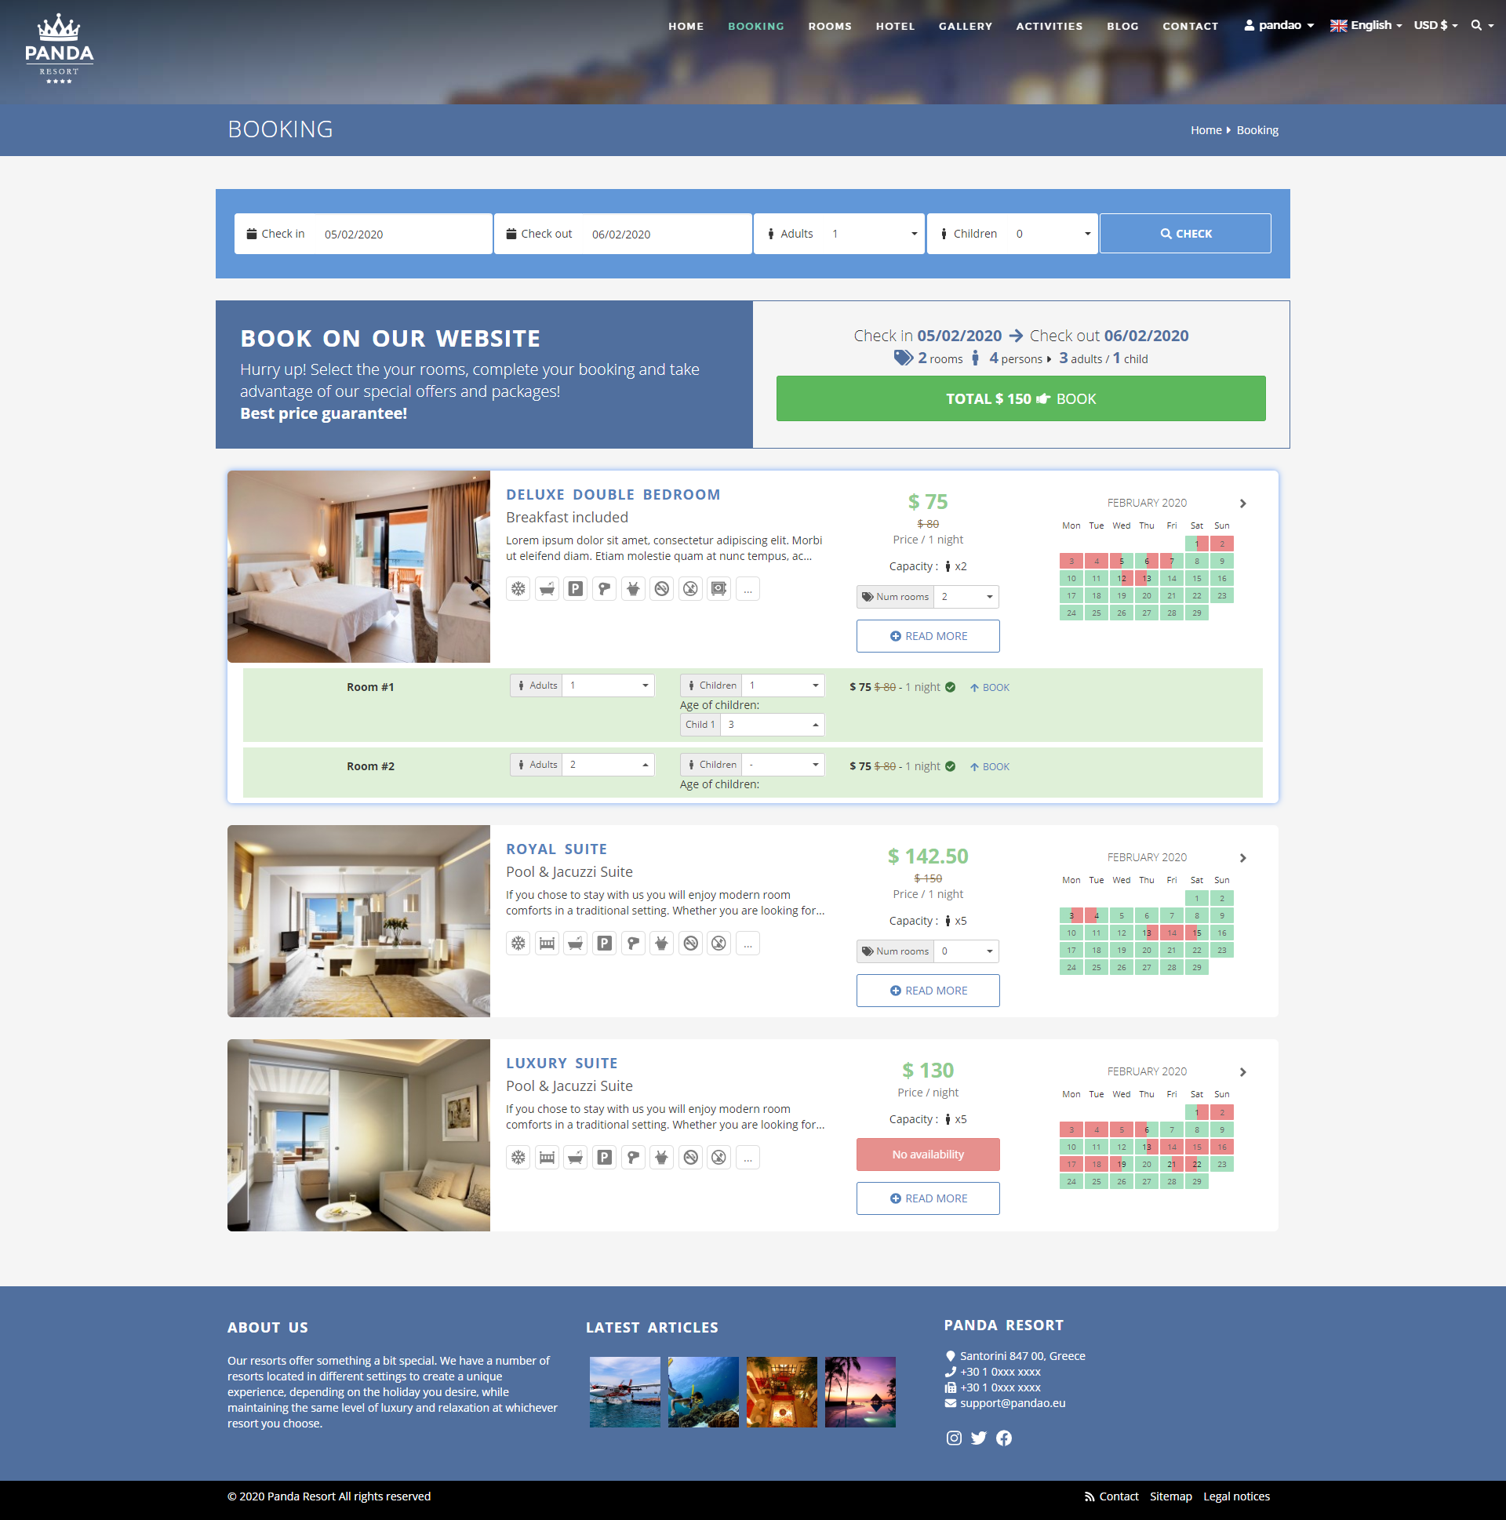Open Room #1 Children dropdown
The height and width of the screenshot is (1520, 1506).
click(x=783, y=685)
